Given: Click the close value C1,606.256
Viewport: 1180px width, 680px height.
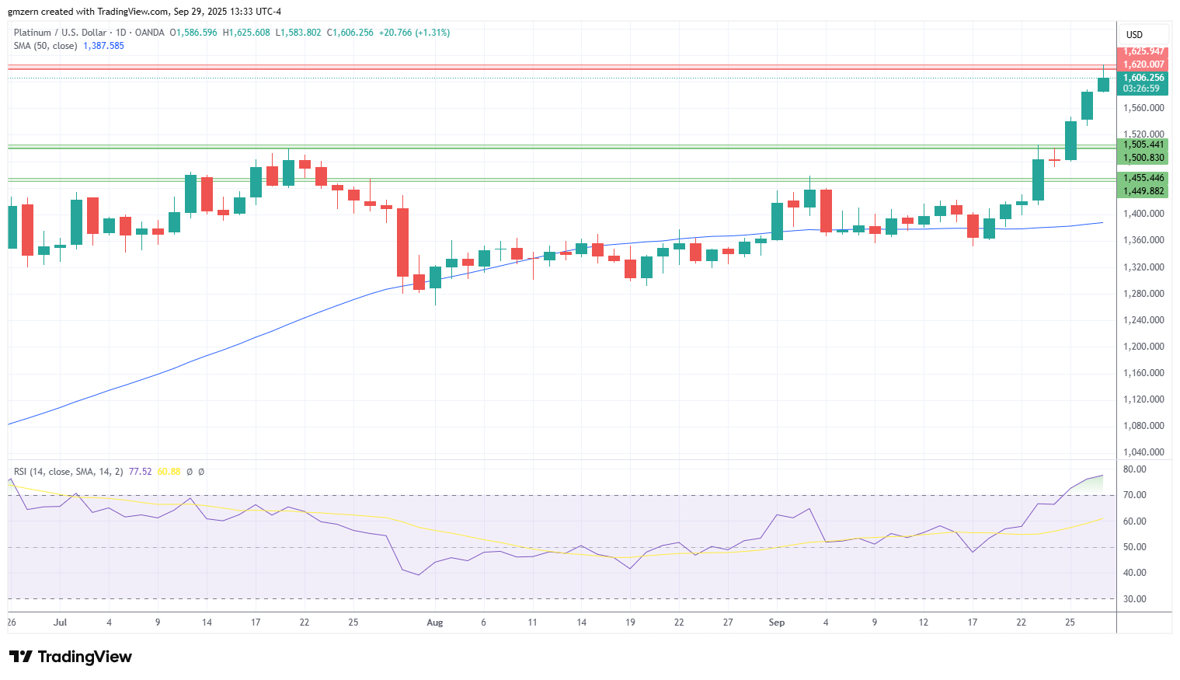Looking at the screenshot, I should (350, 33).
